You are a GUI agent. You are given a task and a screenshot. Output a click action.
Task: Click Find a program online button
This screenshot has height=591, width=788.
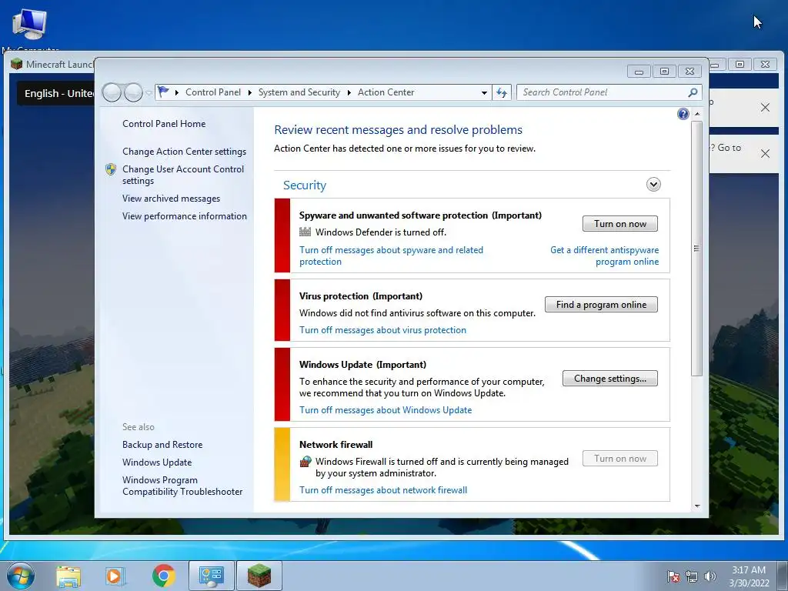point(601,305)
